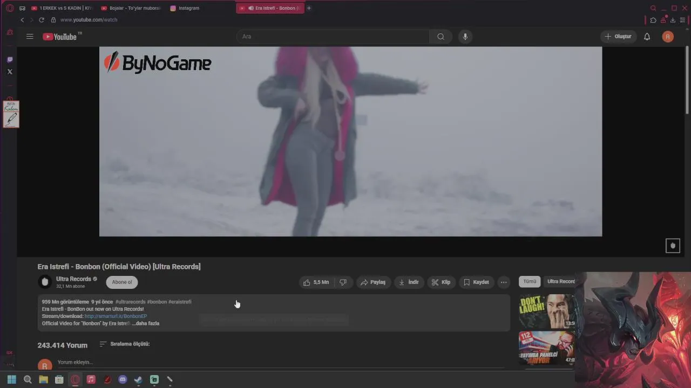
Task: Subscribe with the 'Abone ol' button
Action: [122, 282]
